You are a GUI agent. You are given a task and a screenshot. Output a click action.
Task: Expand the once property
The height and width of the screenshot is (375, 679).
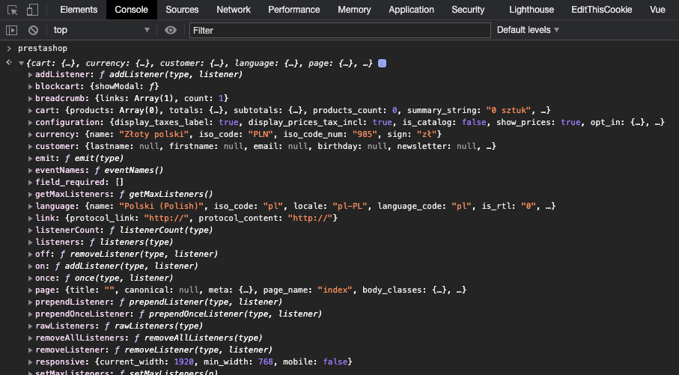(30, 278)
